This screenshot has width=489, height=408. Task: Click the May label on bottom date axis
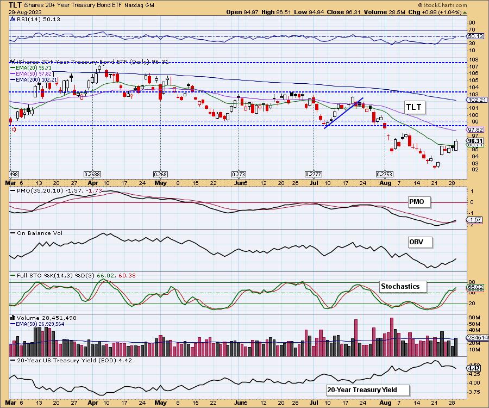160,403
